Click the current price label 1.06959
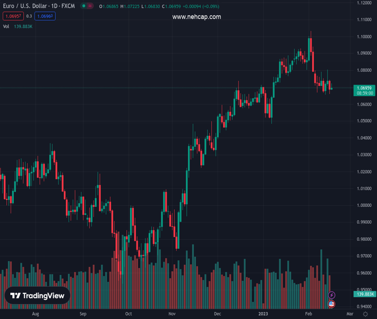 [364, 88]
